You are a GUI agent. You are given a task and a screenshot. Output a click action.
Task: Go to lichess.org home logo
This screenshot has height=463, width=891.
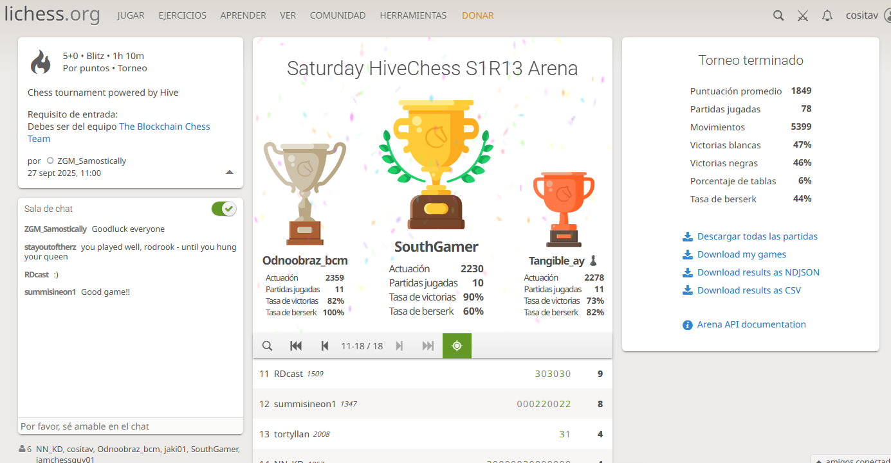[52, 14]
